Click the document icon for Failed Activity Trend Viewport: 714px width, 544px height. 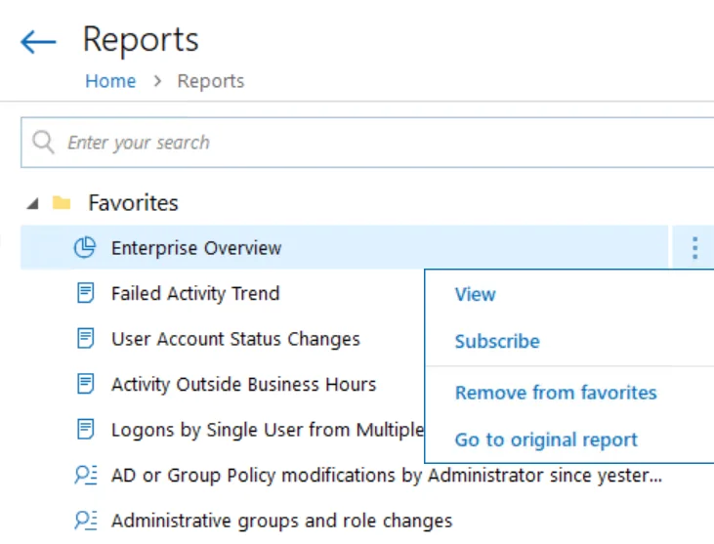tap(85, 293)
